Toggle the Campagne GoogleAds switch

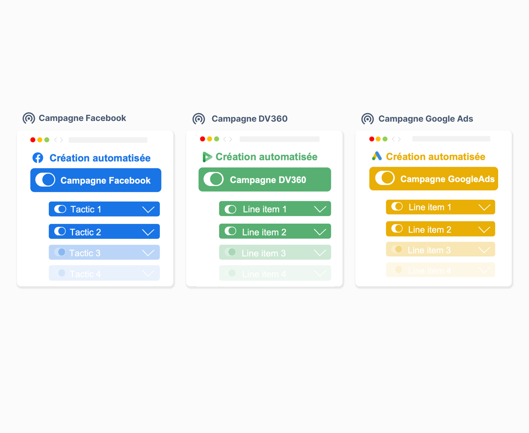coord(385,178)
